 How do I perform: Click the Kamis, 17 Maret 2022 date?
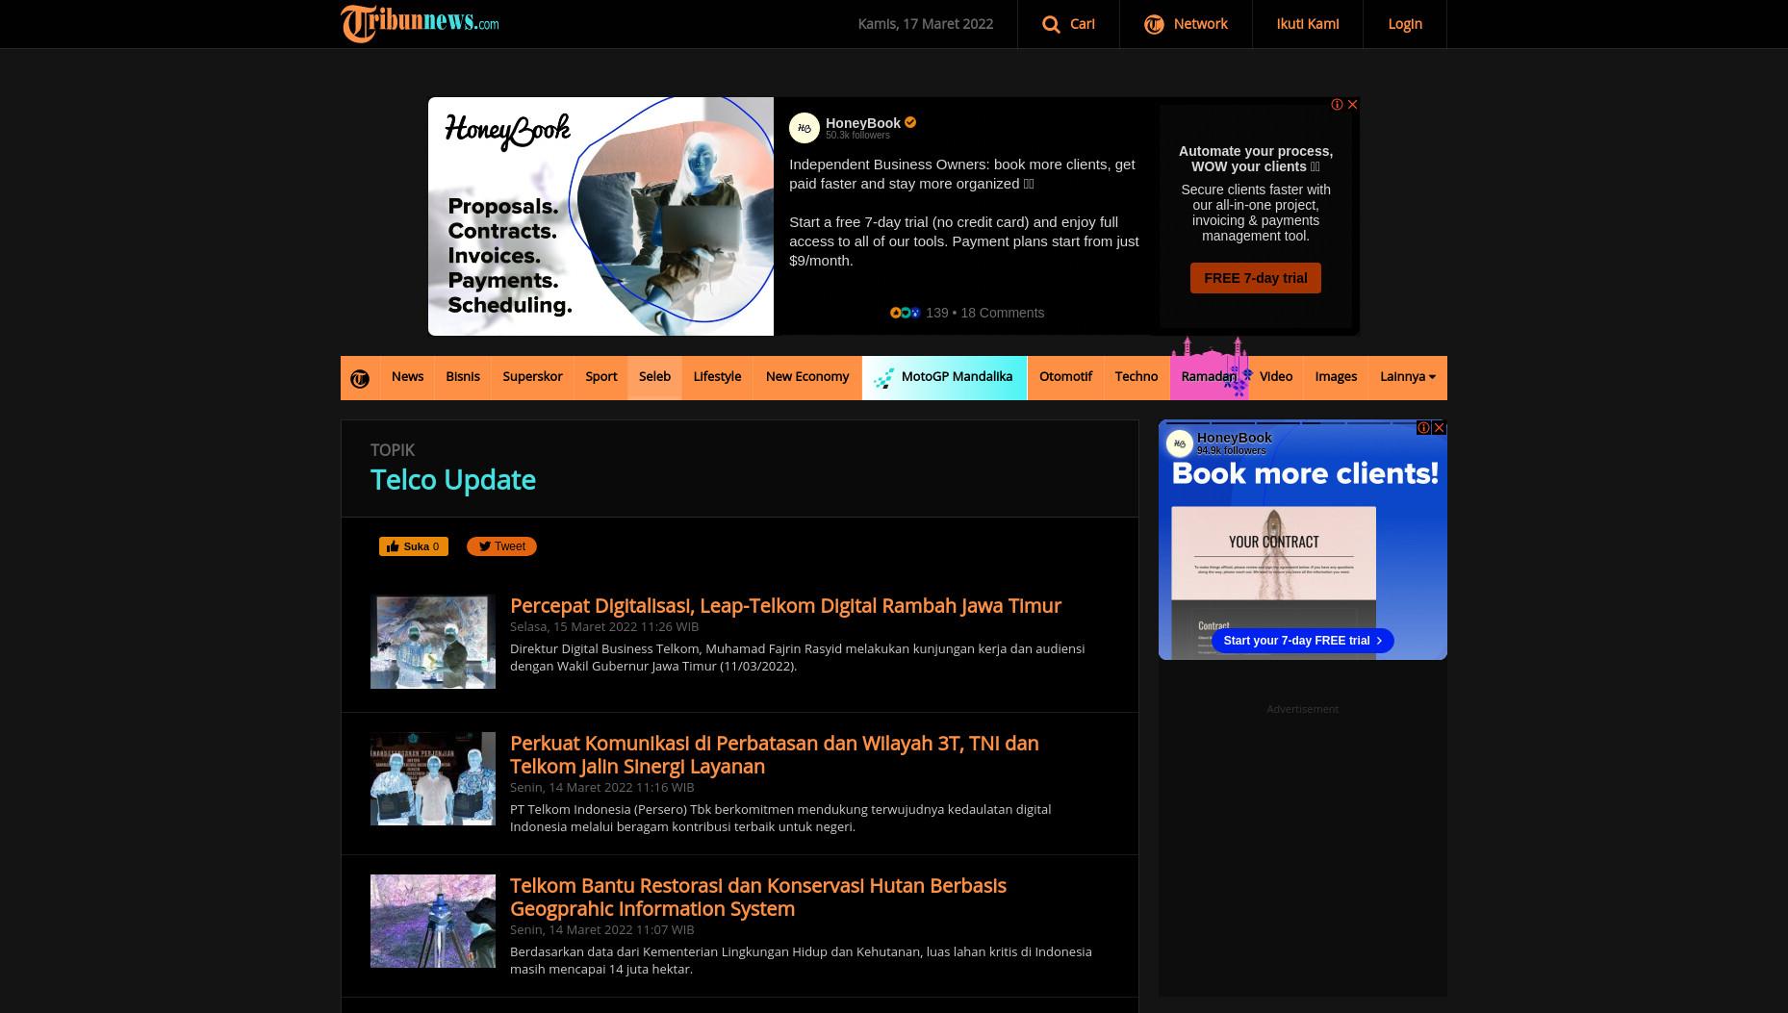point(925,23)
